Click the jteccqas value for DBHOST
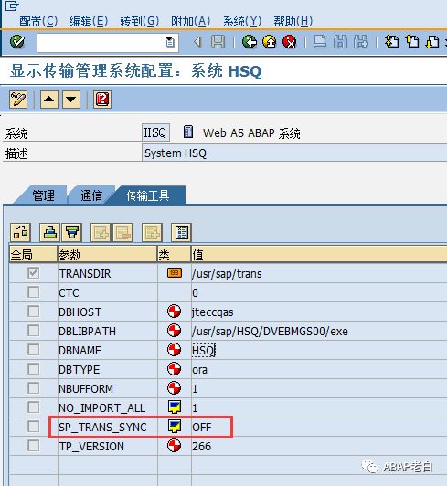The image size is (447, 486). (x=213, y=312)
